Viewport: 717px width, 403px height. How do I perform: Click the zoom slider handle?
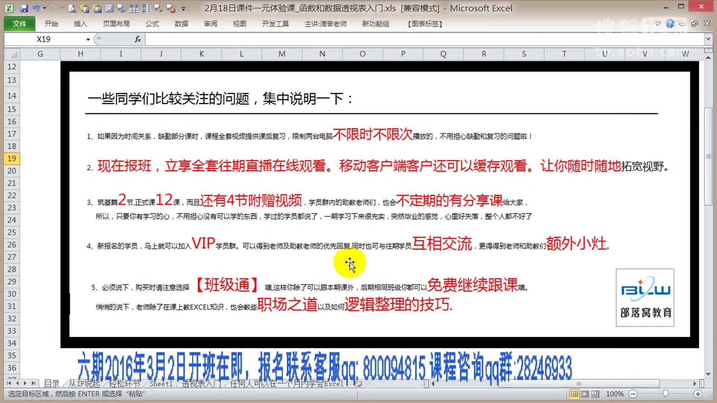click(665, 394)
